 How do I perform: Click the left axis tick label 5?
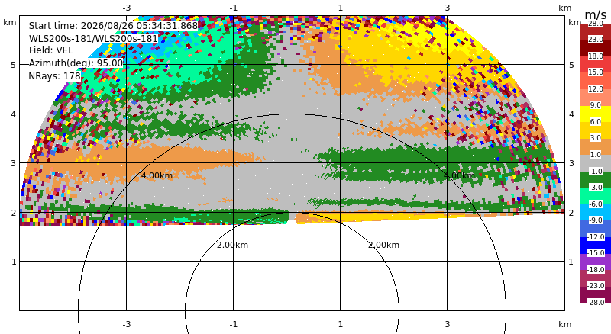(x=14, y=65)
